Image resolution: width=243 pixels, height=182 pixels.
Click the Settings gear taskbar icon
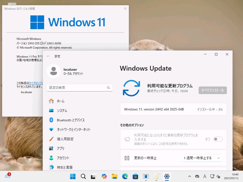click(x=167, y=176)
